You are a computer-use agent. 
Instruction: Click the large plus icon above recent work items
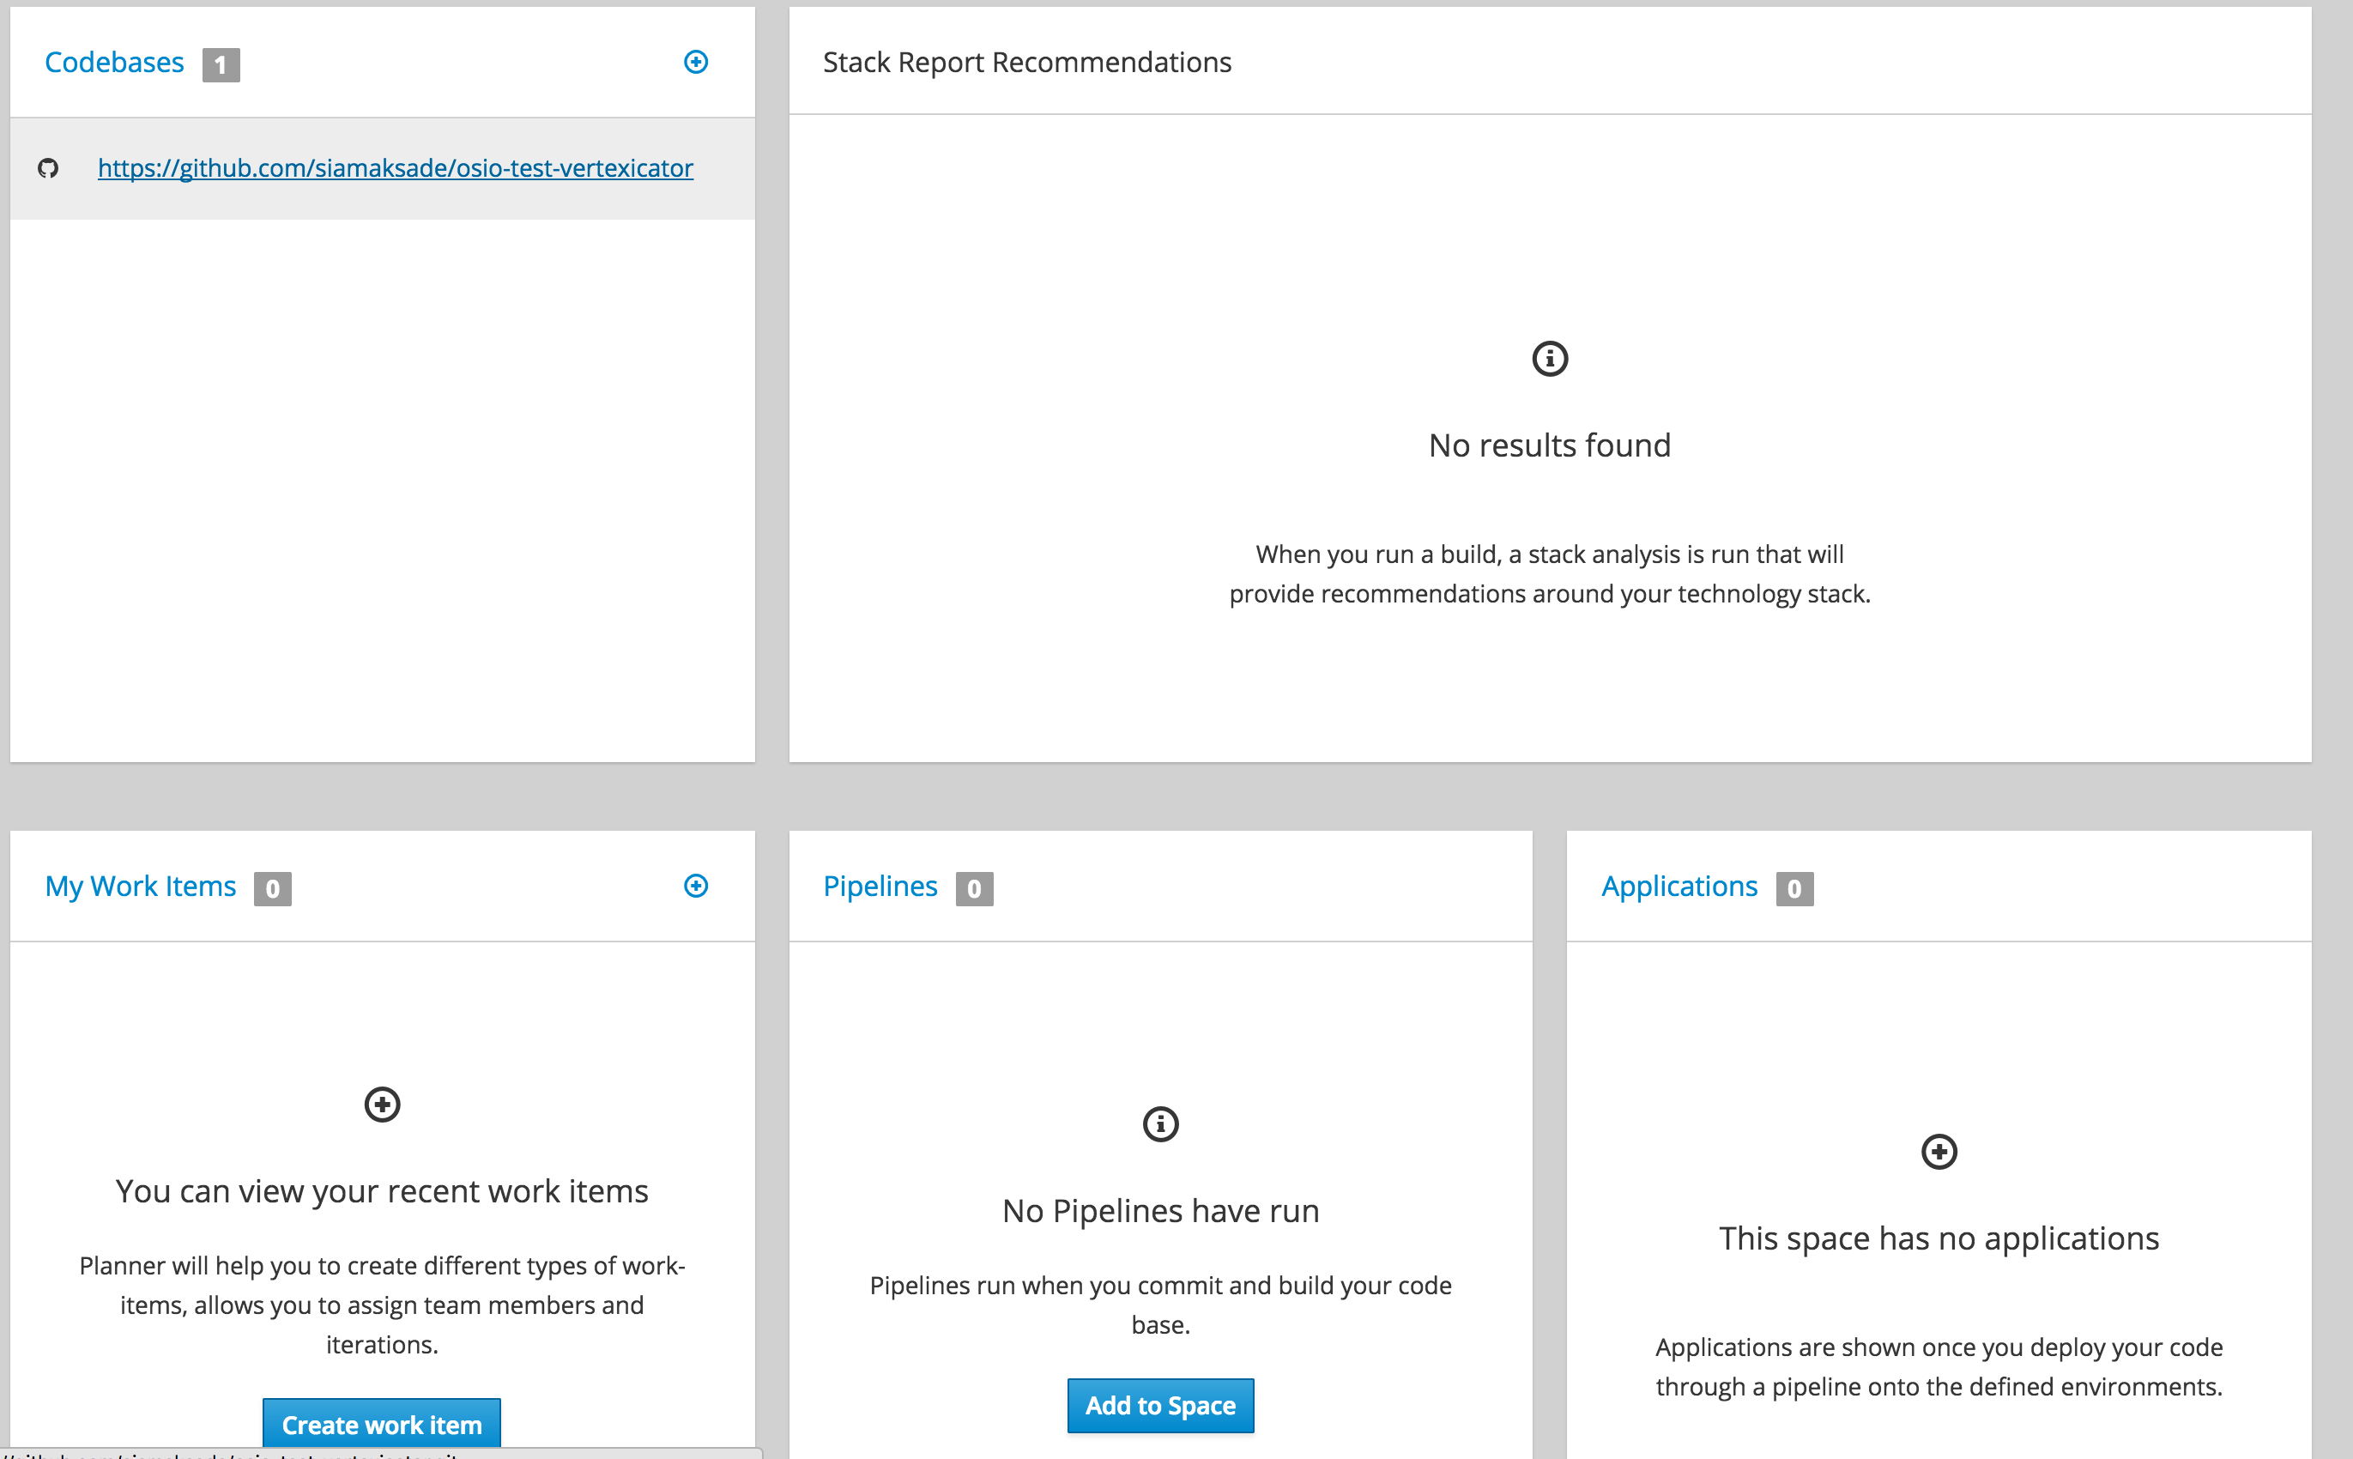point(382,1104)
